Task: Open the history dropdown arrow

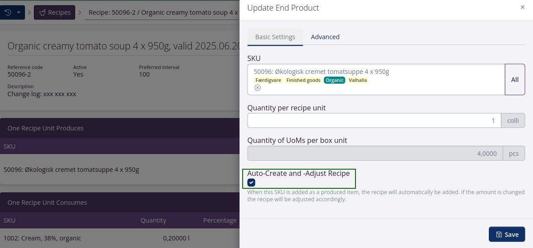Action: pyautogui.click(x=19, y=12)
